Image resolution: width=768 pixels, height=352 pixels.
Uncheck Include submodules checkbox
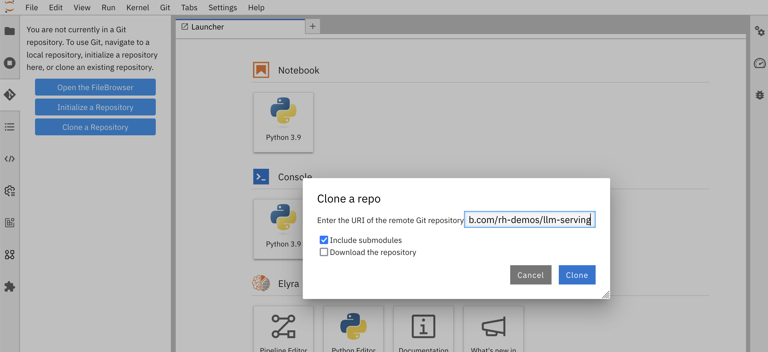coord(324,240)
